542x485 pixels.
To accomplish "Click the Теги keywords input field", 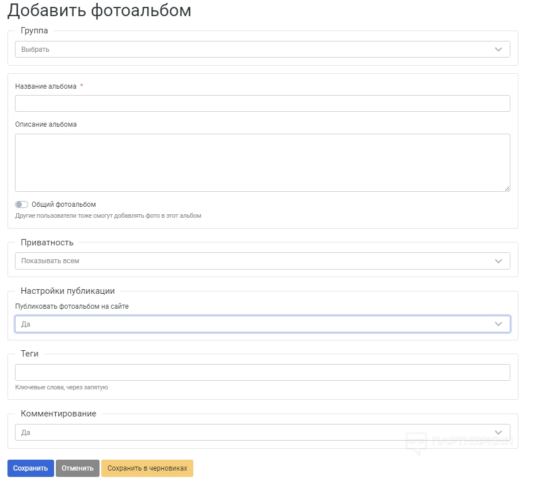I will pyautogui.click(x=262, y=373).
